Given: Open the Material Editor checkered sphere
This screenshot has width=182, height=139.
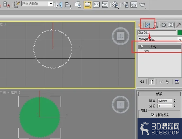Looking at the screenshot, I should pos(115,5).
